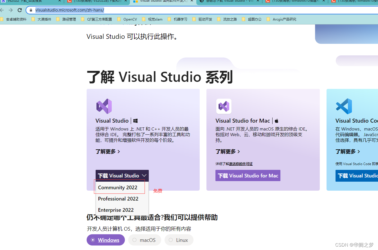
Task: Open the 机器学习 bookmark folder
Action: tap(177, 19)
